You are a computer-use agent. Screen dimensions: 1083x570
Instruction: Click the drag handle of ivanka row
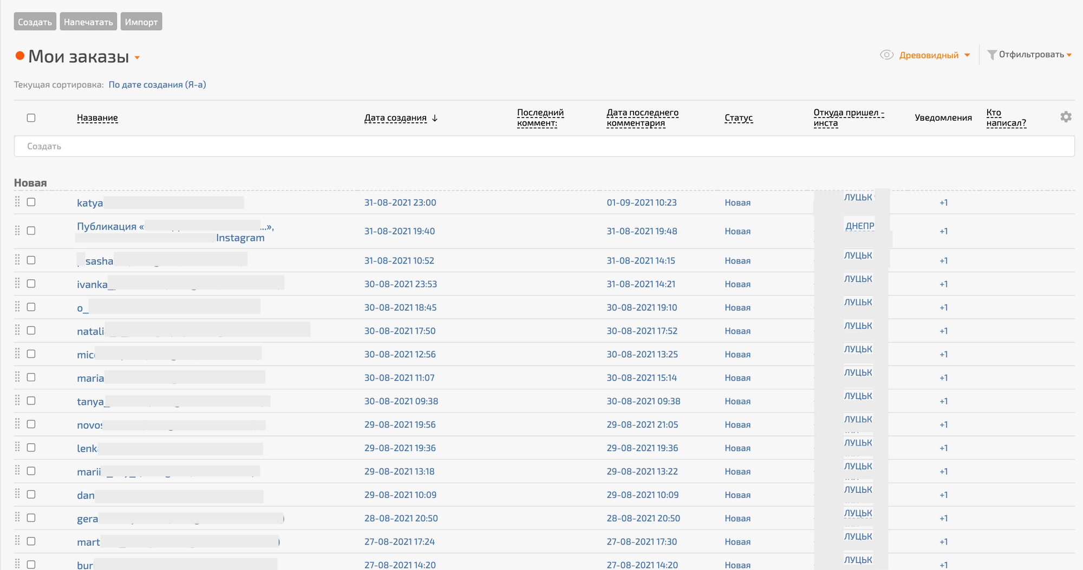point(17,284)
